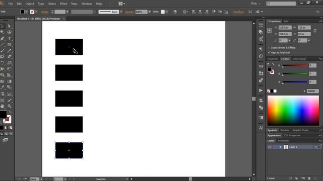Viewport: 323px width, 181px height.
Task: Switch to the Artboards tab
Action: (284, 141)
